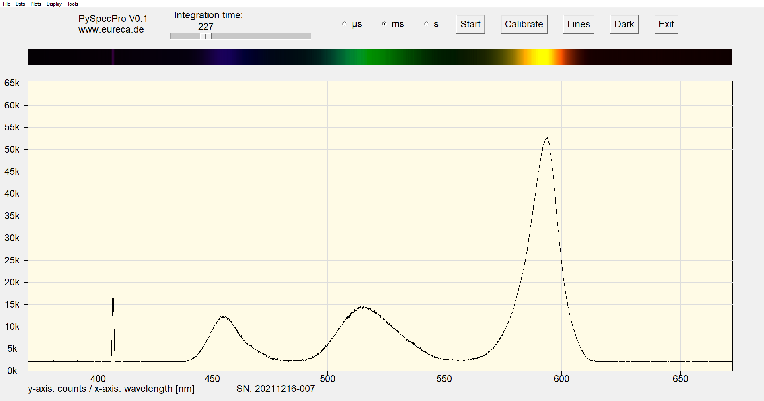Select the µs time unit radio button
Viewport: 764px width, 401px height.
(x=345, y=24)
